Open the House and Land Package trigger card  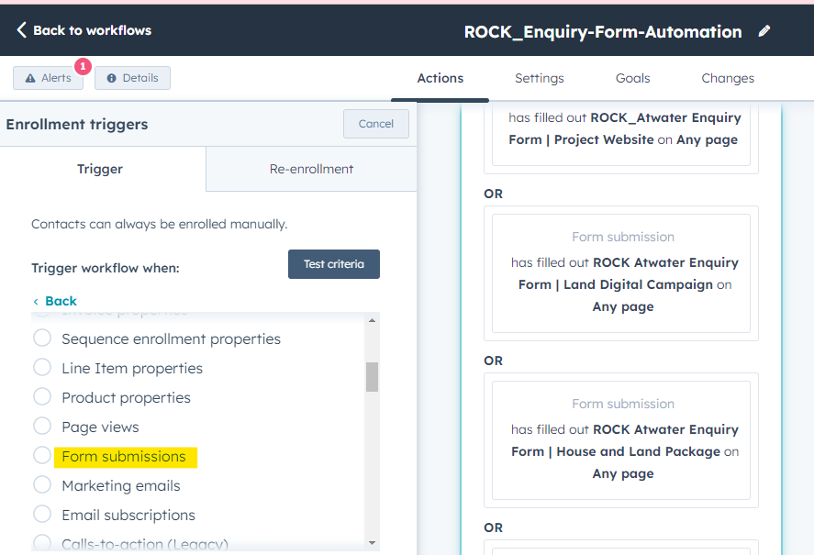(x=621, y=440)
